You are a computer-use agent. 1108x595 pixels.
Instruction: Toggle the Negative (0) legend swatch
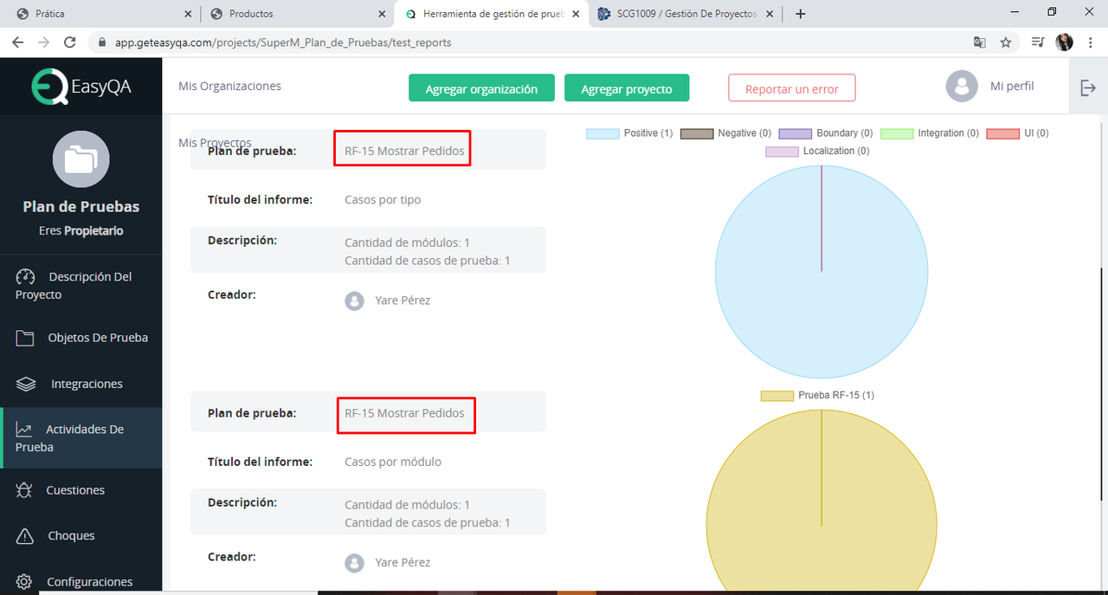pyautogui.click(x=697, y=133)
